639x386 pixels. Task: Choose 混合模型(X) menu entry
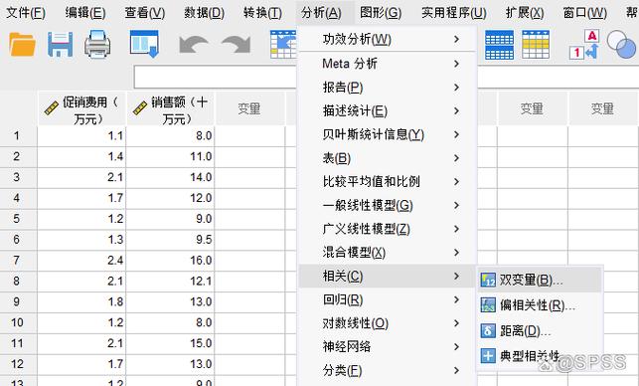[x=388, y=253]
